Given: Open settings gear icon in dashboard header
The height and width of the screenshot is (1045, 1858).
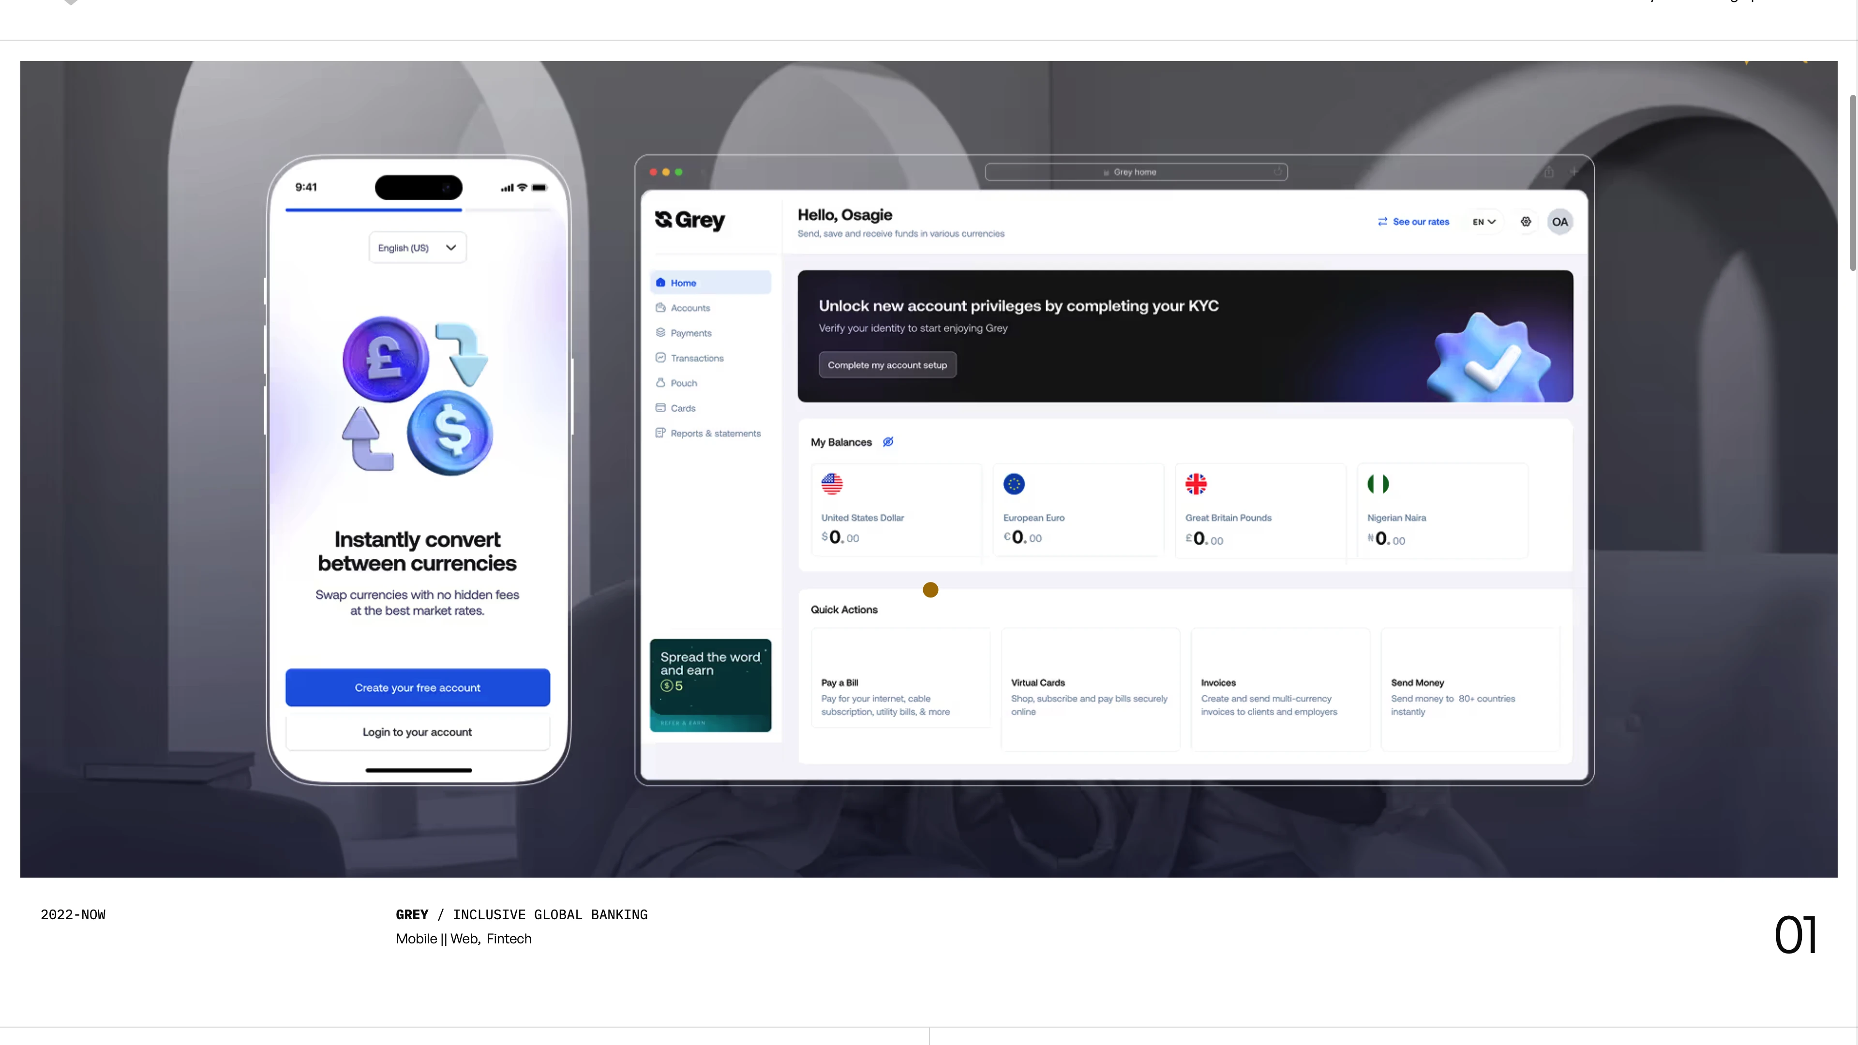Looking at the screenshot, I should pos(1526,222).
